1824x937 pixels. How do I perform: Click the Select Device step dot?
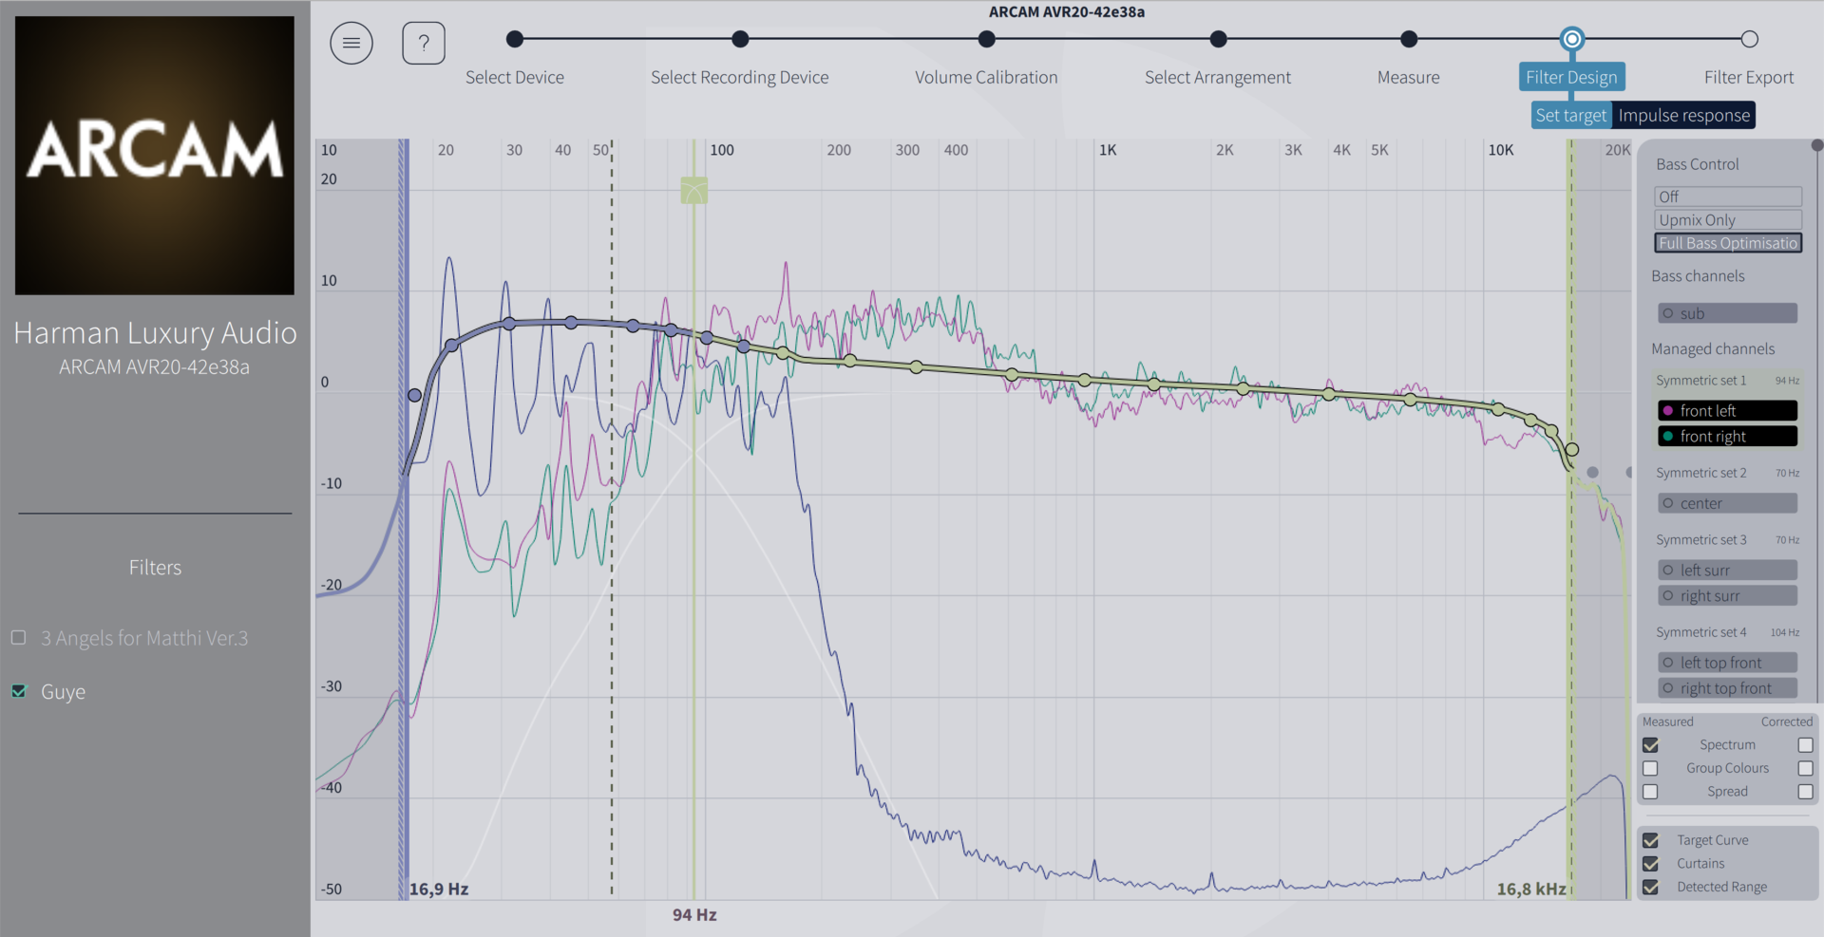(515, 39)
